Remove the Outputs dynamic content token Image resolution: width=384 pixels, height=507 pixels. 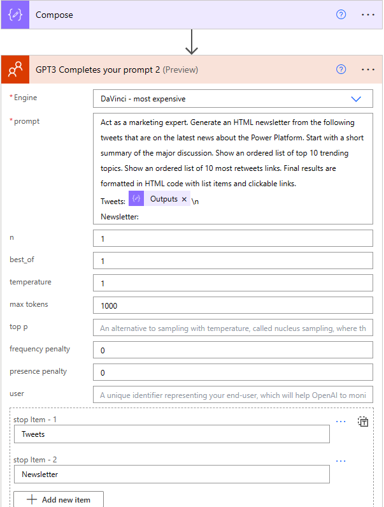point(184,199)
